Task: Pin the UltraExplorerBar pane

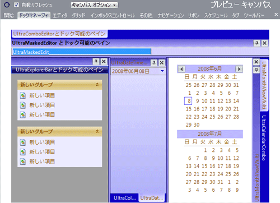Action: point(96,61)
